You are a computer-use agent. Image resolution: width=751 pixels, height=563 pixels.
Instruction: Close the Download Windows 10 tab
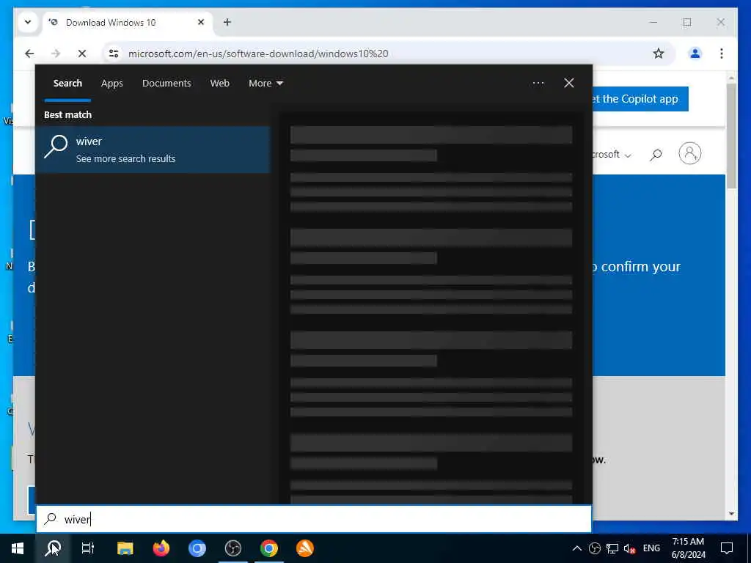(201, 22)
